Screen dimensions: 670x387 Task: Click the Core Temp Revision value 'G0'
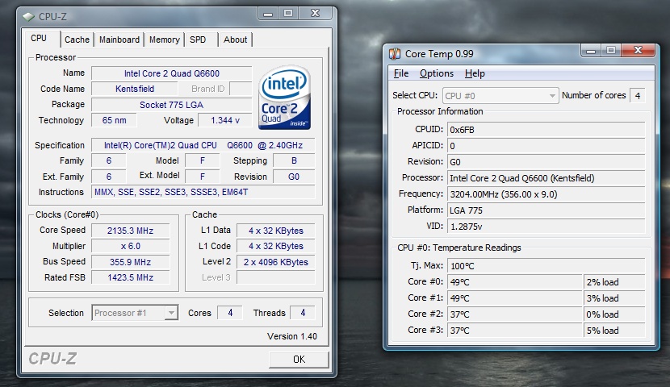tap(546, 162)
